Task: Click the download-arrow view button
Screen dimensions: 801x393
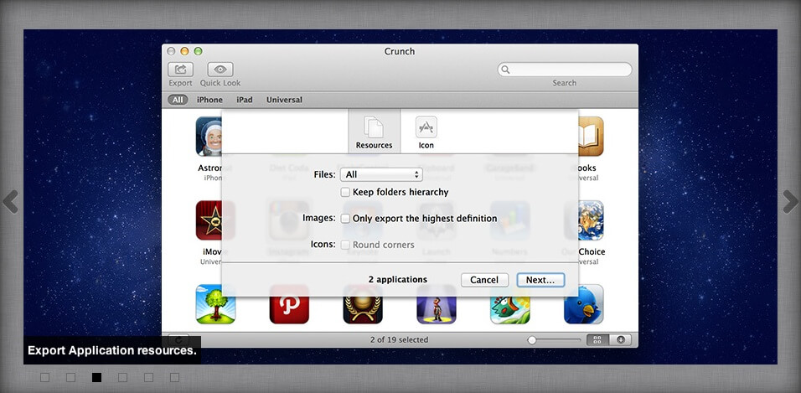Action: click(620, 340)
